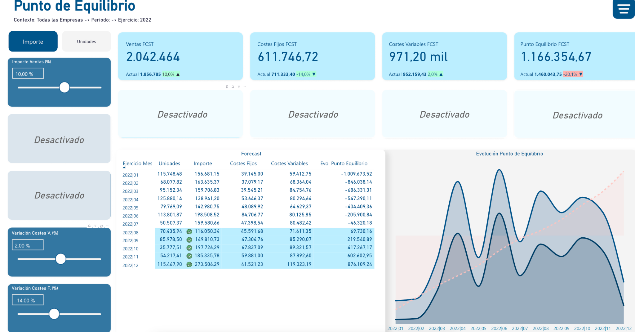This screenshot has width=635, height=332.
Task: Switch to the Unidades button
Action: [x=87, y=42]
